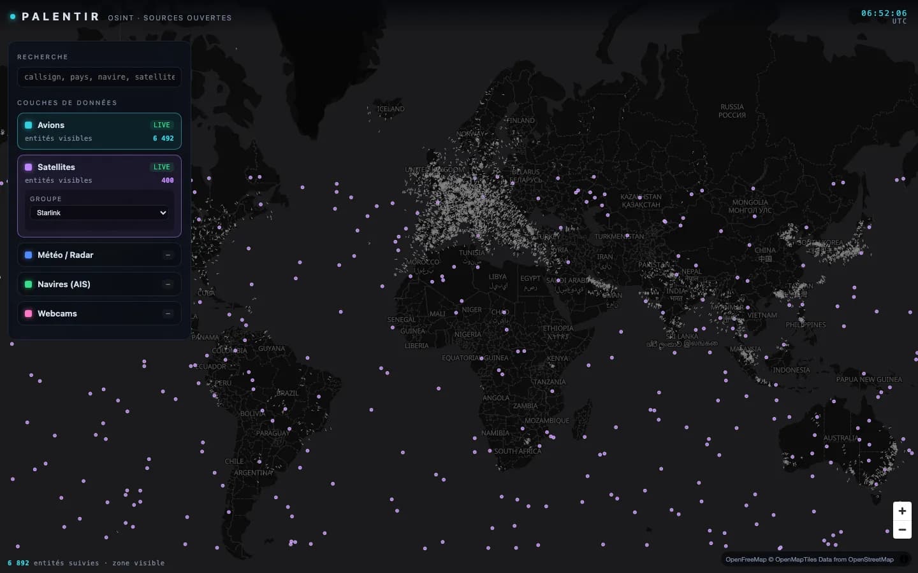Click the purple Satellites color swatch

click(28, 167)
